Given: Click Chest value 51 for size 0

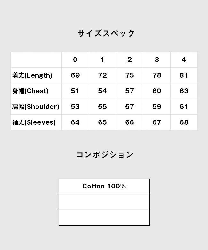Looking at the screenshot, I should coord(75,91).
